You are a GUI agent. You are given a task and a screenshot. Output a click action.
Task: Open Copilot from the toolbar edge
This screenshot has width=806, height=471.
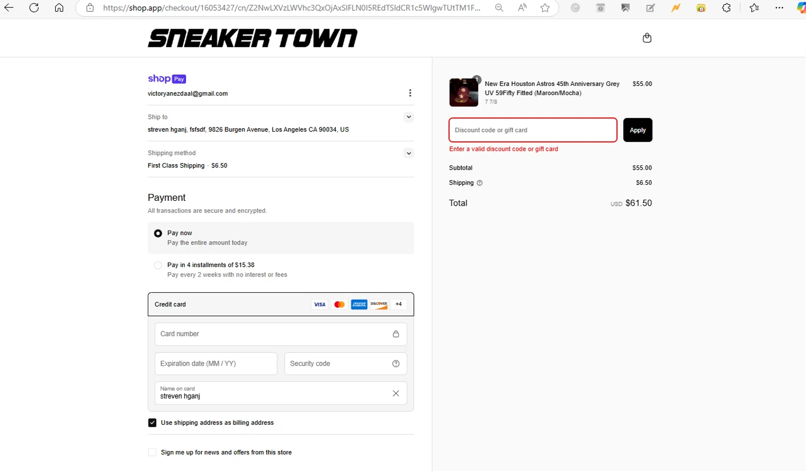pos(801,8)
